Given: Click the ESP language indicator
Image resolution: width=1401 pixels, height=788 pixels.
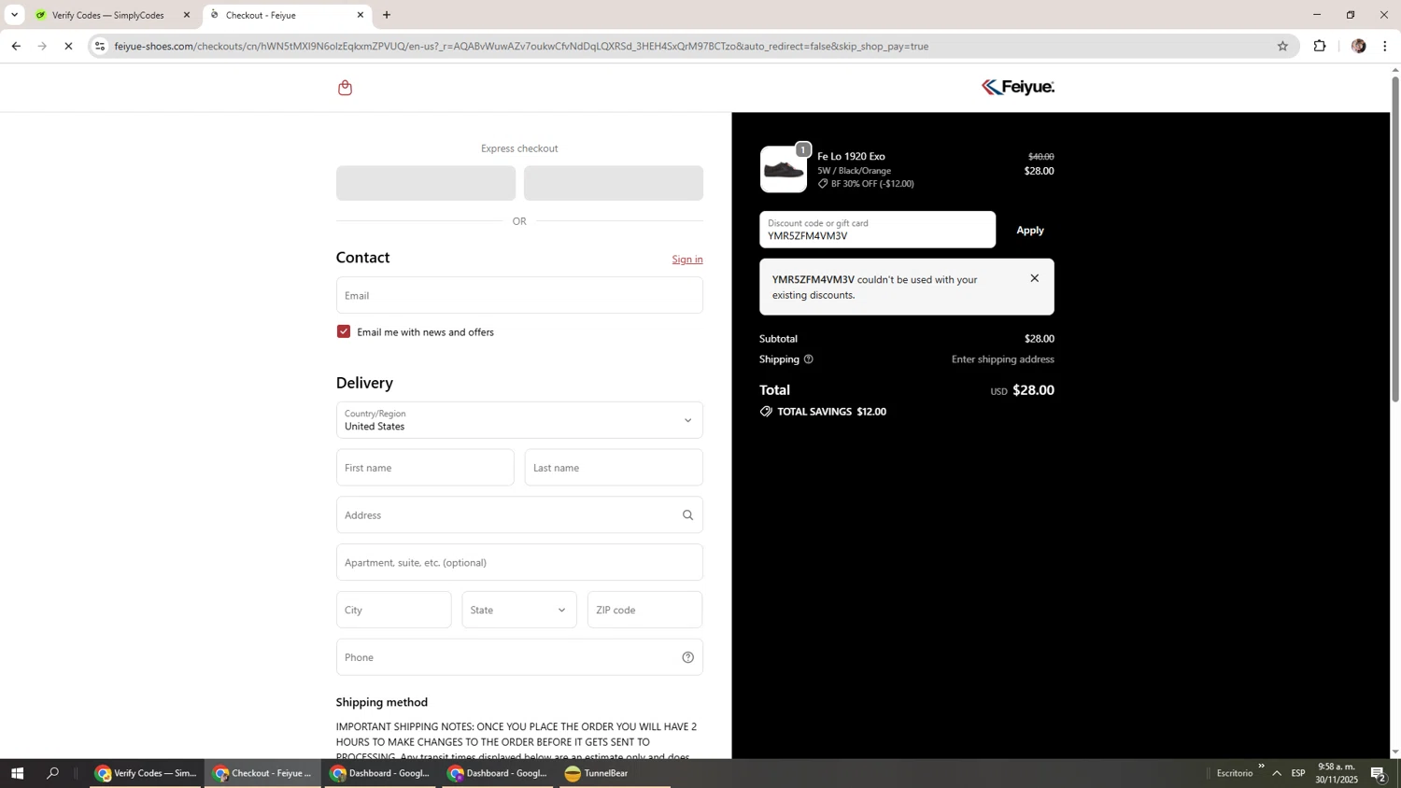Looking at the screenshot, I should tap(1298, 773).
